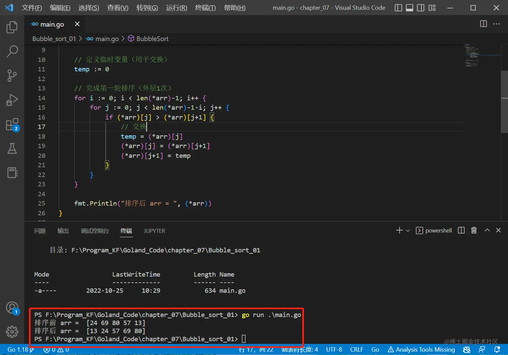Switch to 调试控制台 panel tab
This screenshot has width=508, height=355.
coord(95,231)
